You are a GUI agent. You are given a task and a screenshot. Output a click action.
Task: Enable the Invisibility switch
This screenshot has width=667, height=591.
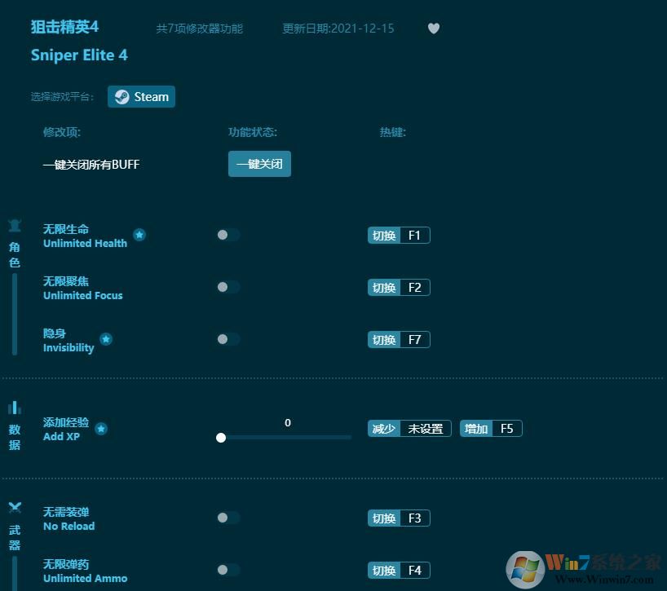(x=228, y=339)
